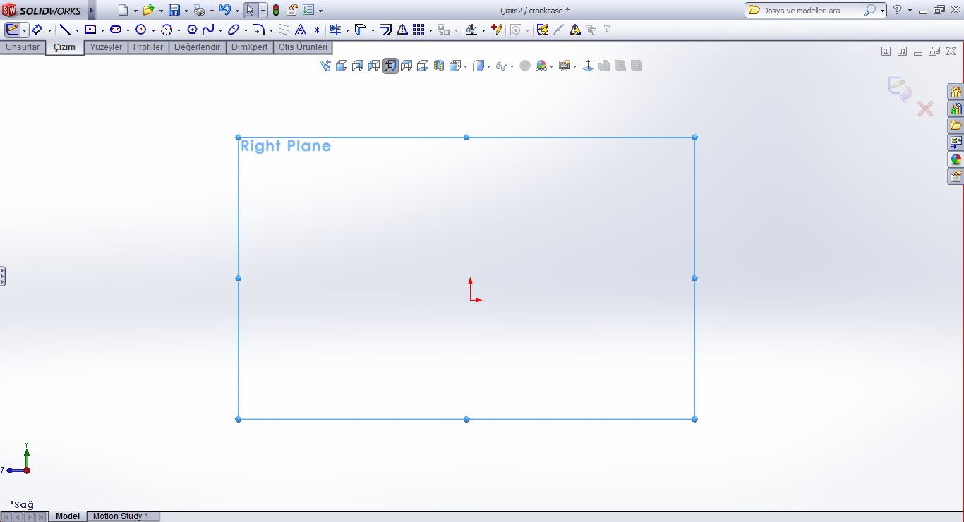Toggle the active wireframe display style
Screen dimensions: 964x522
pyautogui.click(x=390, y=66)
